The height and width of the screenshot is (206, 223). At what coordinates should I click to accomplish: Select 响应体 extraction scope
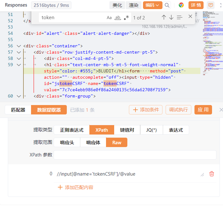pyautogui.click(x=93, y=142)
